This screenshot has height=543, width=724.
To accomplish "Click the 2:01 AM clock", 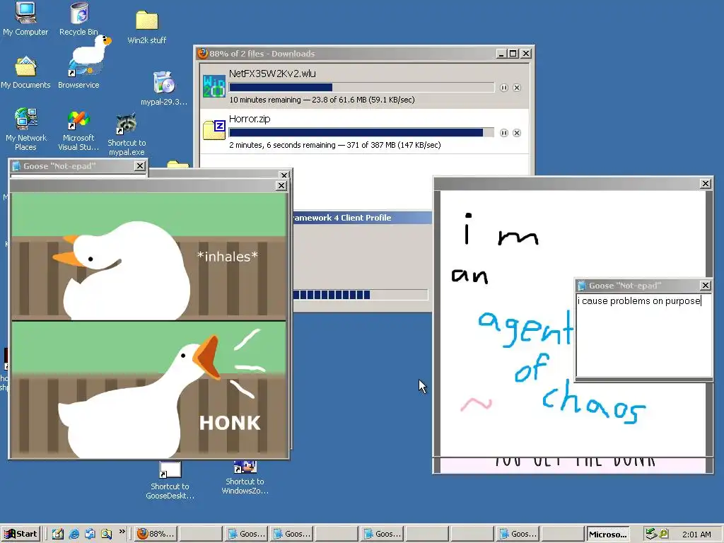I will point(696,535).
